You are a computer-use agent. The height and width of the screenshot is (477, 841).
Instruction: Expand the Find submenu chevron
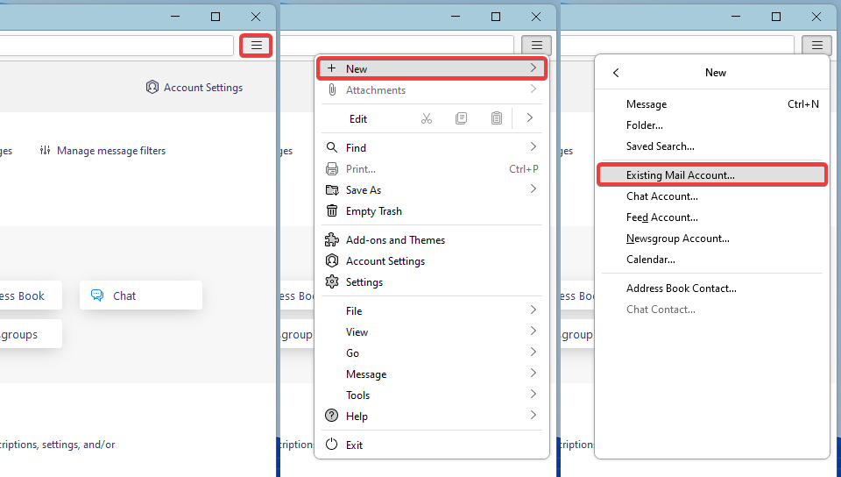click(x=533, y=147)
